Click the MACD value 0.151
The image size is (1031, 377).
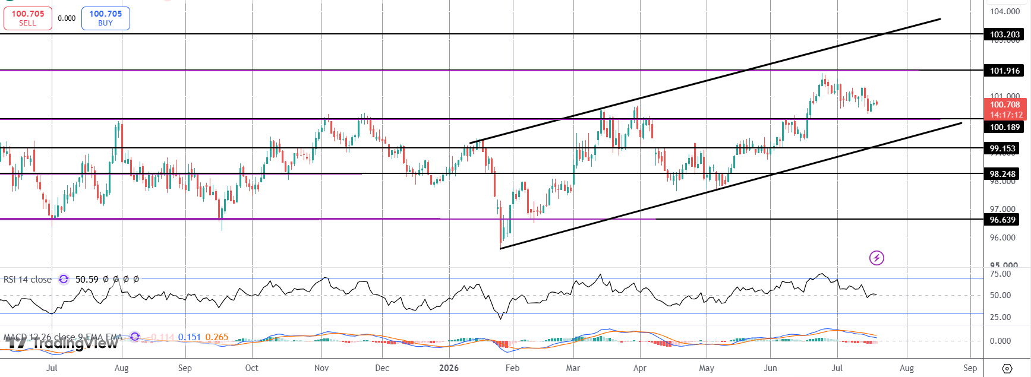click(190, 337)
